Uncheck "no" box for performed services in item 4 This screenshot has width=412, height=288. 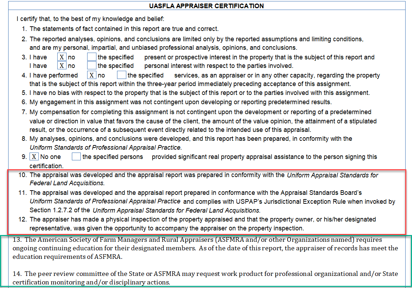[92, 75]
